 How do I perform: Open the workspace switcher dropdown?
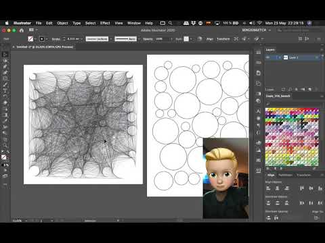click(x=256, y=30)
